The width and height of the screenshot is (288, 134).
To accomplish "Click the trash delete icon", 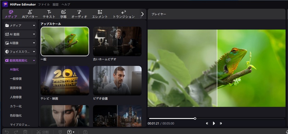I will (25, 132).
